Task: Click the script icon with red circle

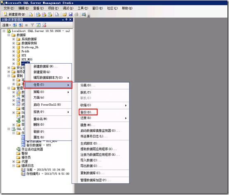Action: click(44, 25)
